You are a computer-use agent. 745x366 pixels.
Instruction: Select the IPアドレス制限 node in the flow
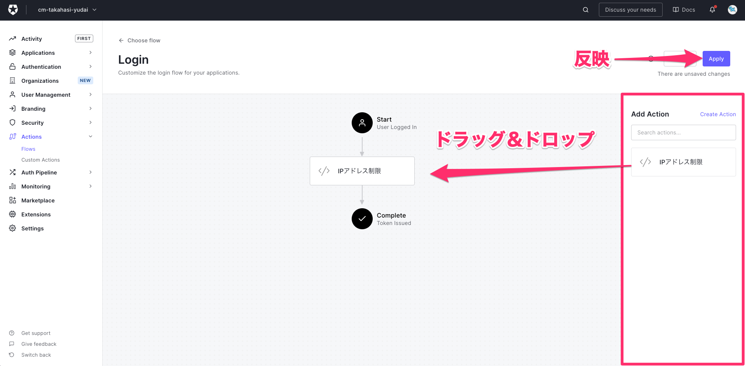tap(362, 171)
